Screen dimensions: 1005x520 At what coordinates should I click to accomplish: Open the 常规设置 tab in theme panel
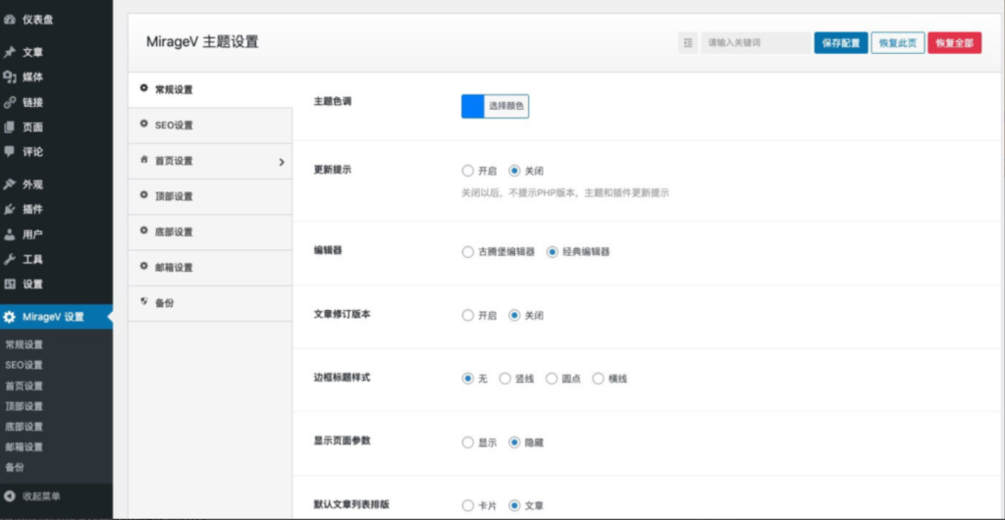210,89
